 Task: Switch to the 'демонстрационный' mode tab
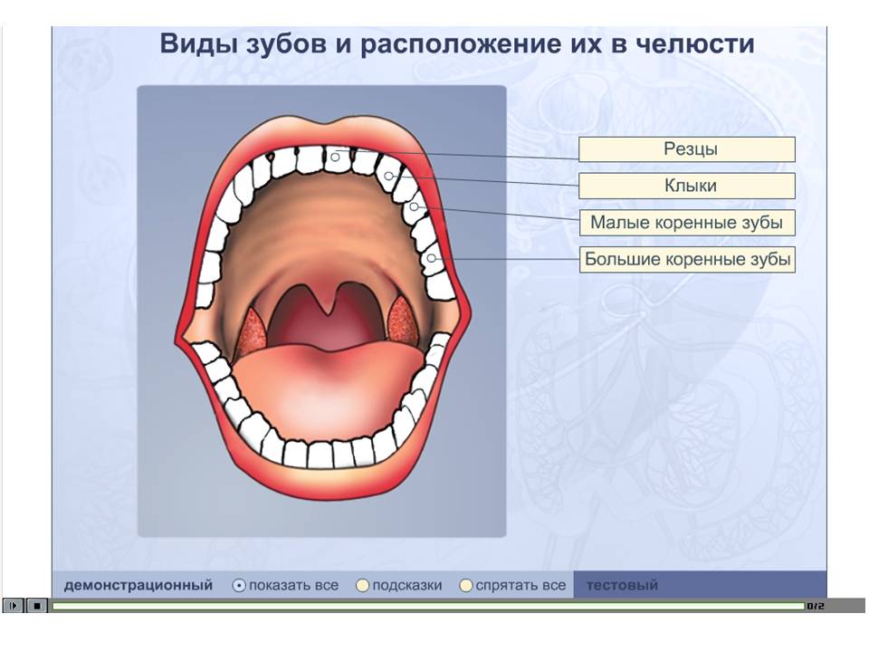138,585
